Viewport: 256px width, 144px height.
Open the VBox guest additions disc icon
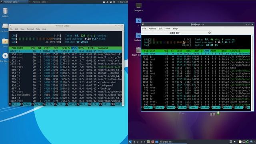pyautogui.click(x=5, y=56)
